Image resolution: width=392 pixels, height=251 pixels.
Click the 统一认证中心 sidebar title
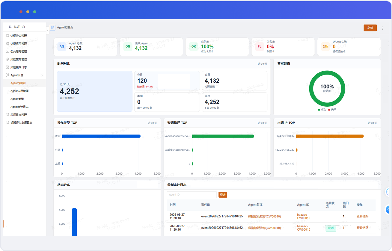(x=17, y=27)
